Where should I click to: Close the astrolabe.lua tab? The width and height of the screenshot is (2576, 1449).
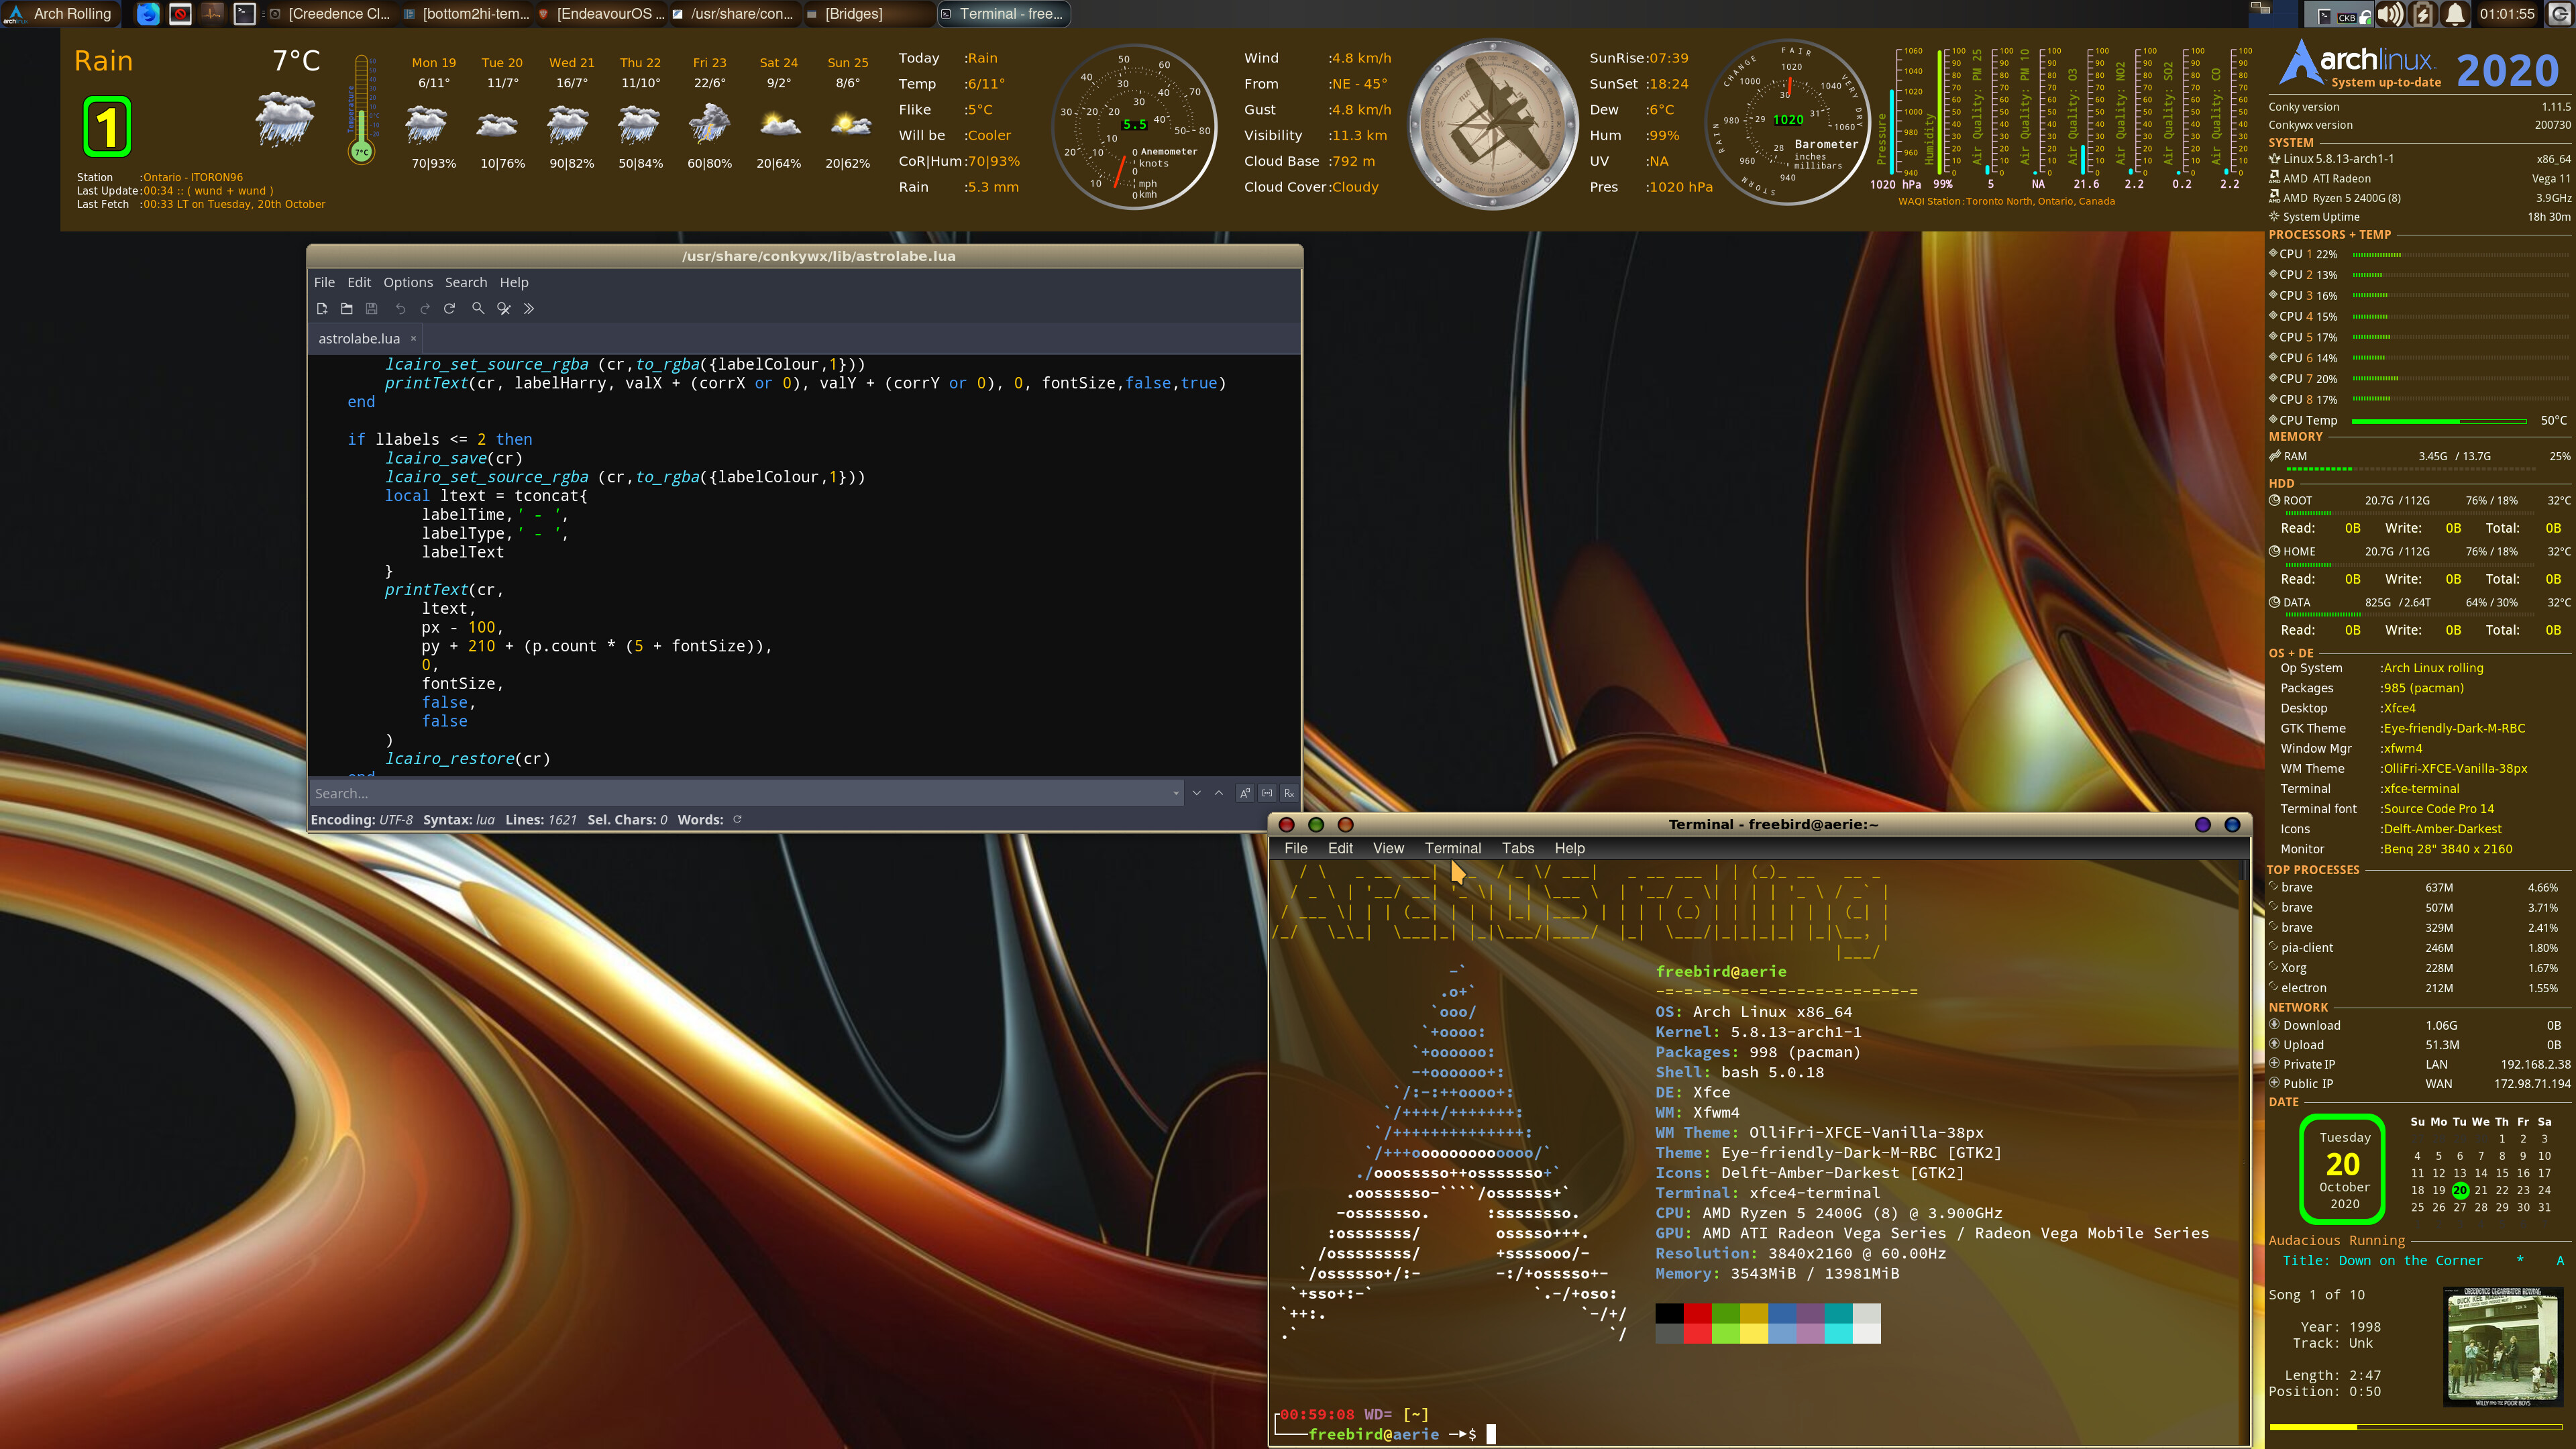tap(413, 339)
